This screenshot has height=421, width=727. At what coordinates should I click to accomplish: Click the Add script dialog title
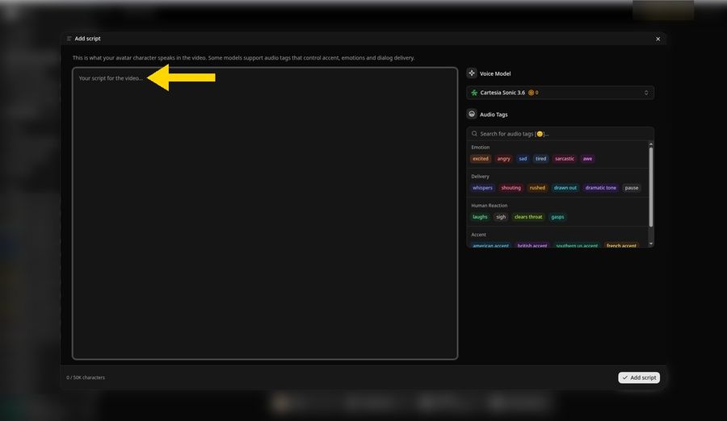pyautogui.click(x=87, y=39)
